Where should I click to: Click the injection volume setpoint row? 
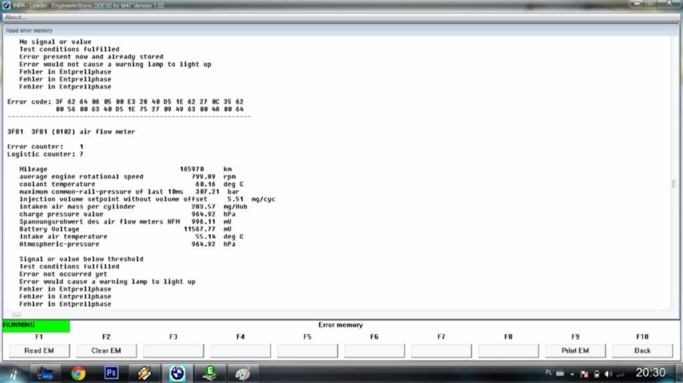147,199
